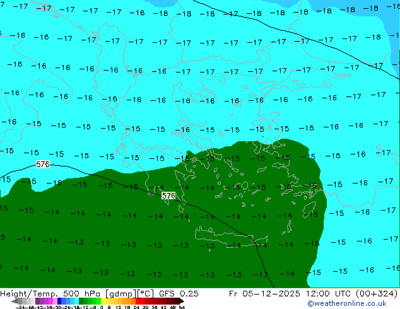Click the 'Fr 05-12-2025' forecast date
The width and height of the screenshot is (400, 309).
264,294
